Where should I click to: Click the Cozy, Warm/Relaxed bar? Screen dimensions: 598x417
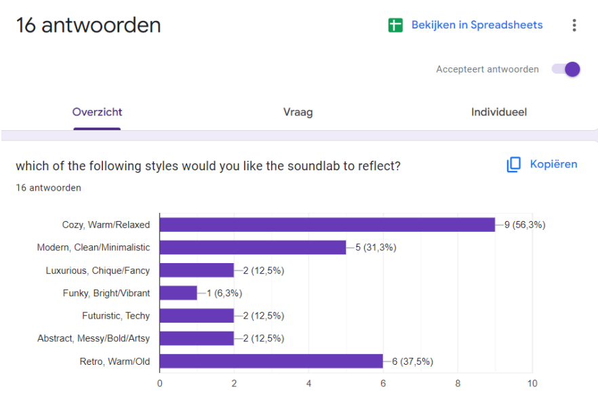327,225
